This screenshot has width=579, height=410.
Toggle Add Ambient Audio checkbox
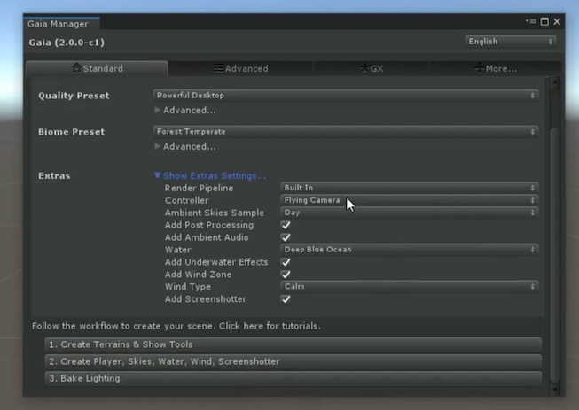point(286,237)
